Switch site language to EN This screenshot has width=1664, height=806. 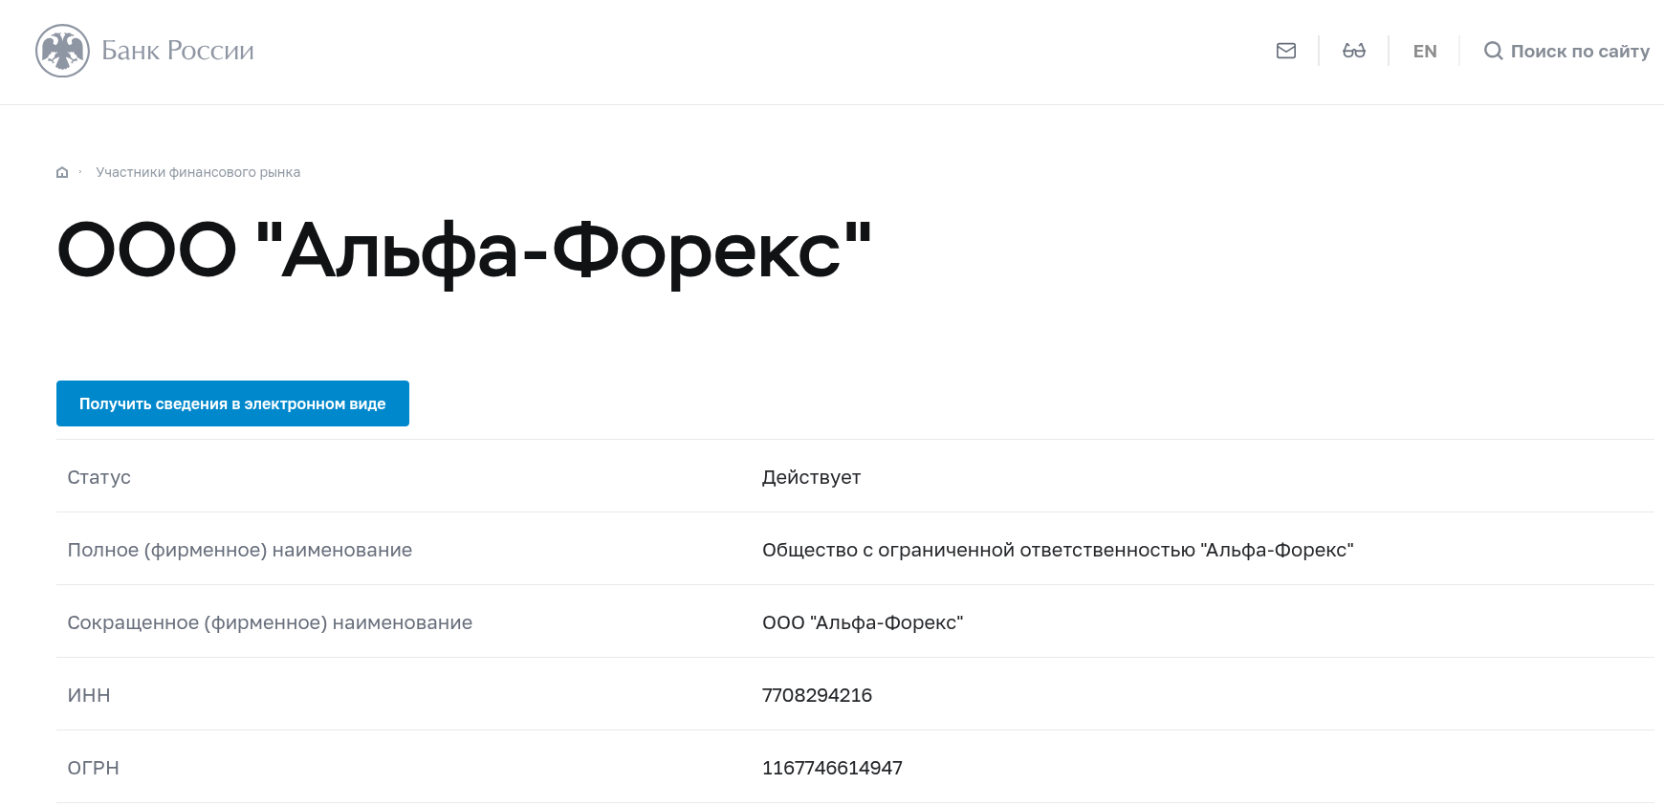[1425, 52]
